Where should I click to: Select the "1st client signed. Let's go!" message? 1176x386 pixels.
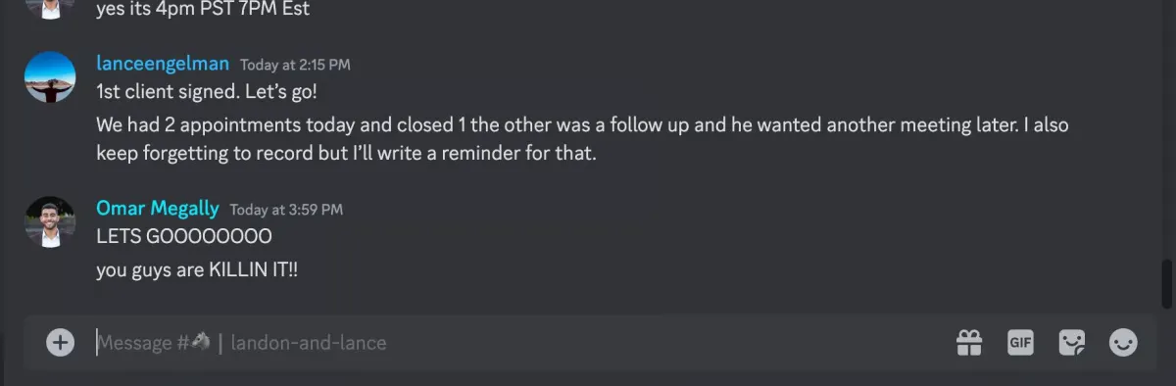(x=207, y=92)
